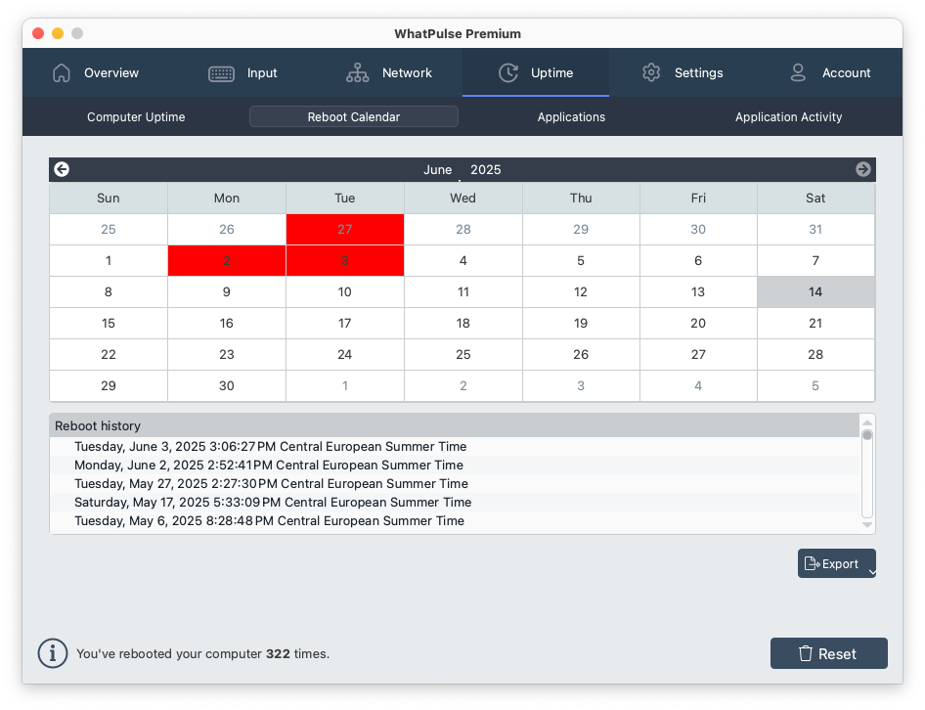The width and height of the screenshot is (925, 710).
Task: Open the Application Activity tab
Action: tap(788, 117)
